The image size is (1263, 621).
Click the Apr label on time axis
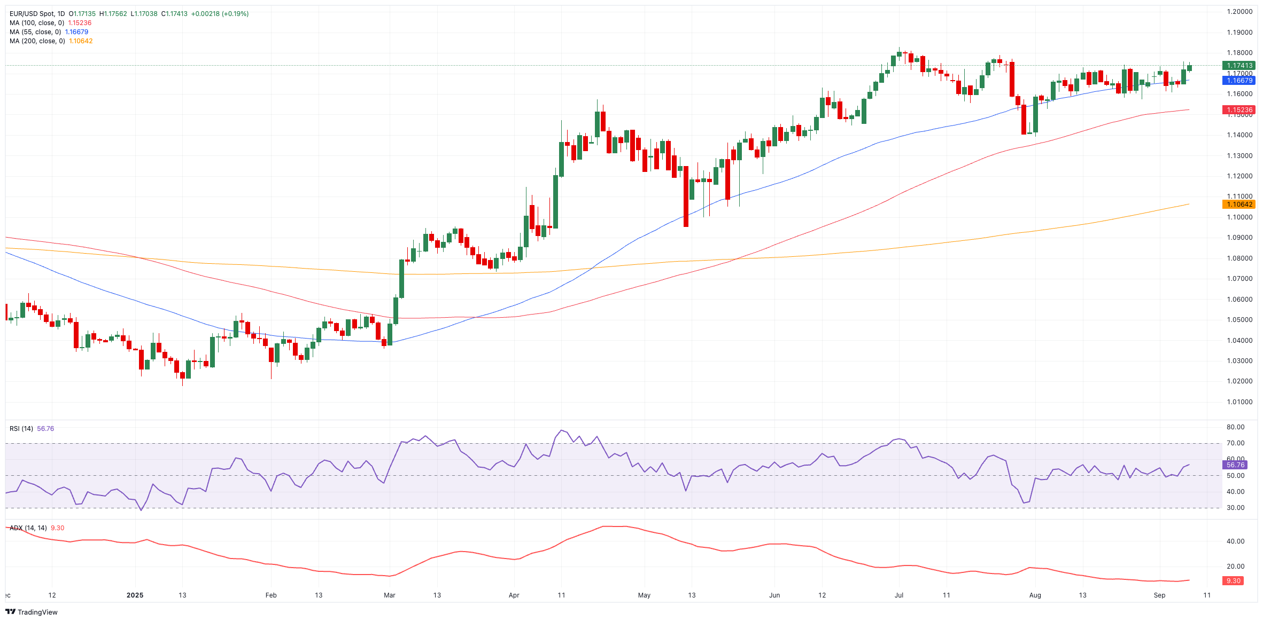coord(514,595)
